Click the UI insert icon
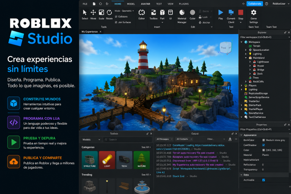291x194 pixels. click(171, 14)
